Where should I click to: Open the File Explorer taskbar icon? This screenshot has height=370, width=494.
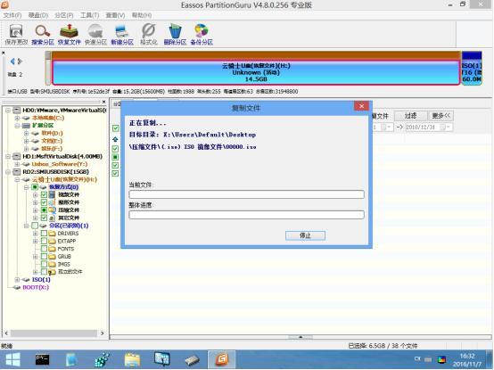[132, 359]
